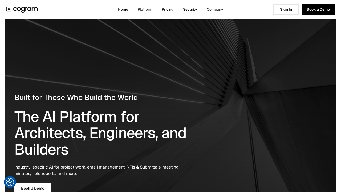Click Book a Demo below the hero text
The image size is (341, 192).
(x=33, y=188)
